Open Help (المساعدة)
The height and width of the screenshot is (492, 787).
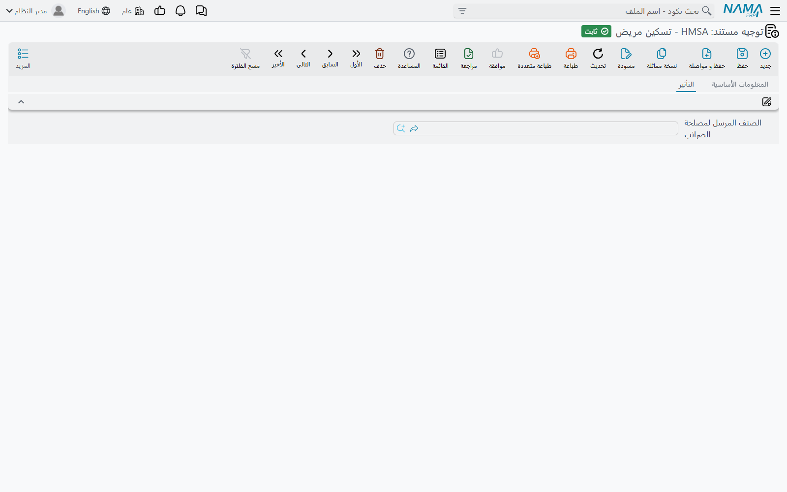click(x=409, y=58)
